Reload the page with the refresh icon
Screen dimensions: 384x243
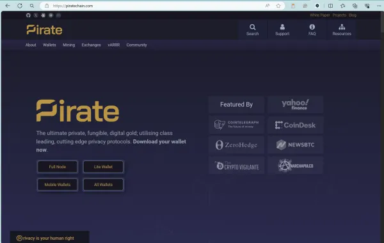click(x=20, y=6)
